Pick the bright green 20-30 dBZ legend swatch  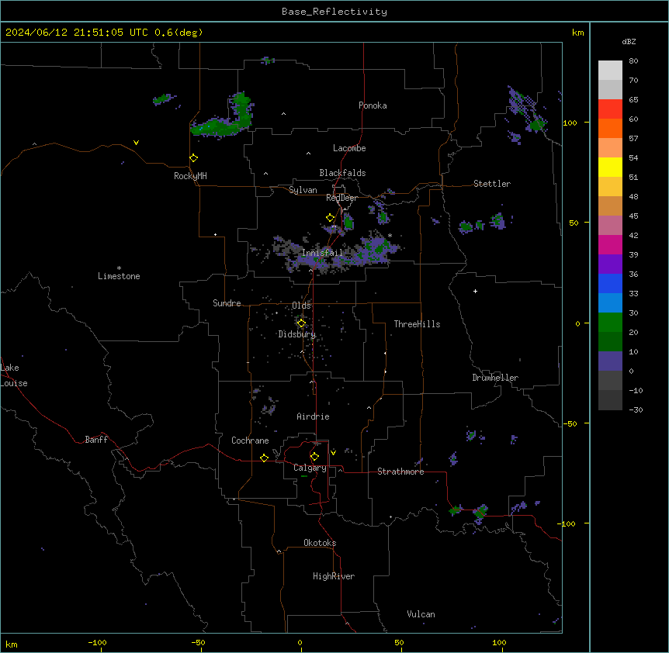click(x=610, y=323)
